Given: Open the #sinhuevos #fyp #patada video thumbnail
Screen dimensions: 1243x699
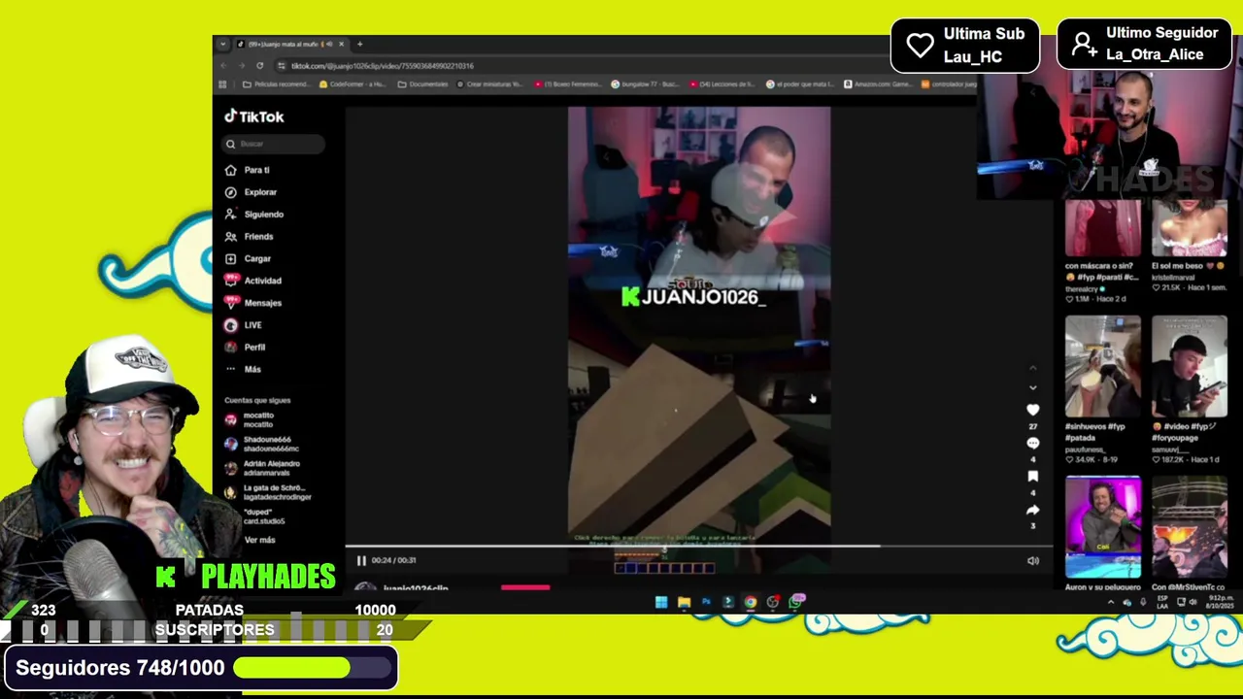Looking at the screenshot, I should tap(1103, 366).
